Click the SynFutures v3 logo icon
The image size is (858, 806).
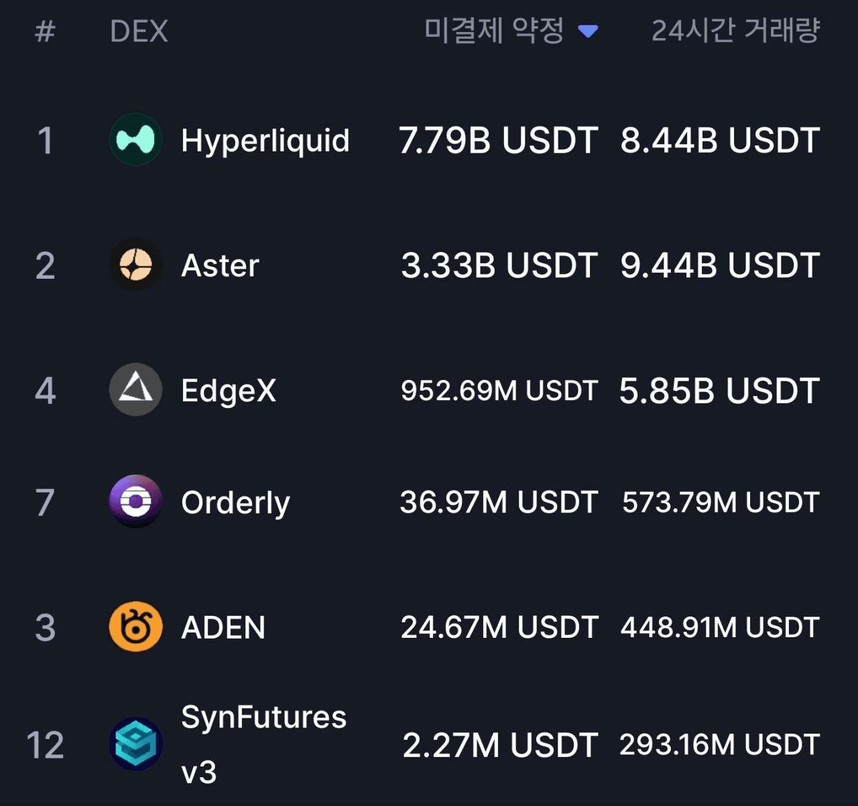[135, 744]
